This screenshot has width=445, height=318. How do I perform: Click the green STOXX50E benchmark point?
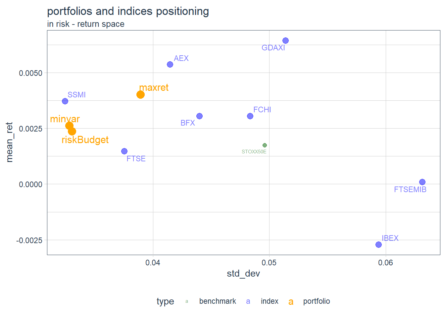(265, 145)
